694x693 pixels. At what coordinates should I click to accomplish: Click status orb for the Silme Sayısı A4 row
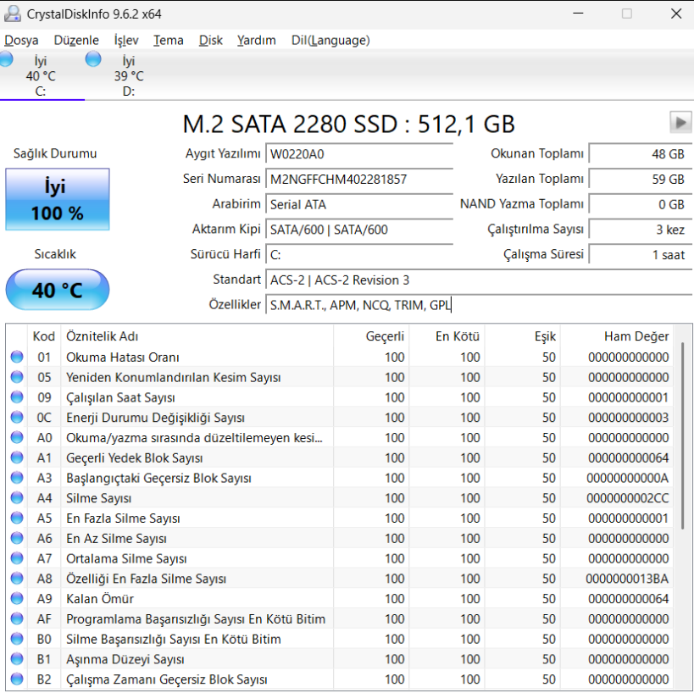pyautogui.click(x=17, y=498)
